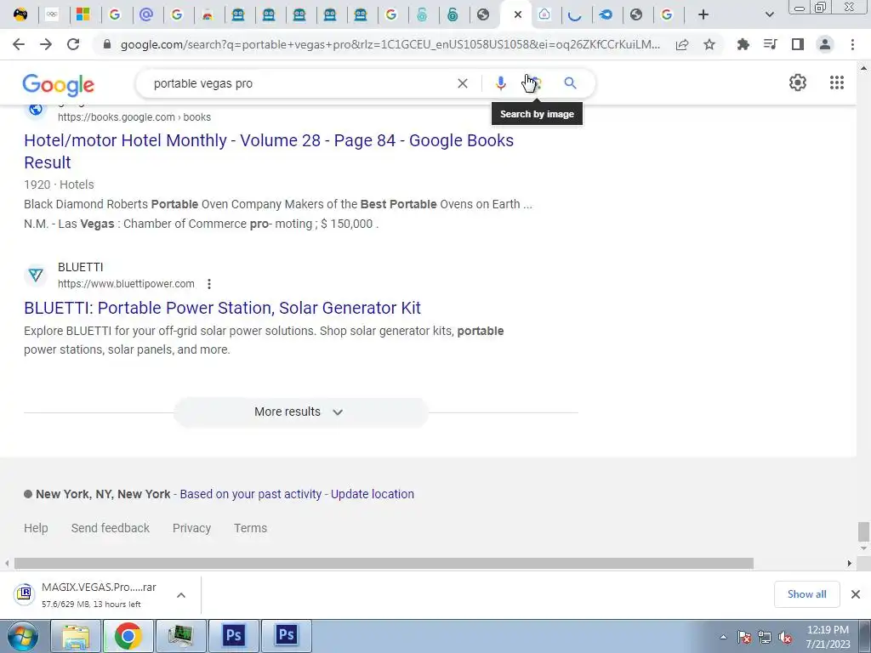Image resolution: width=871 pixels, height=653 pixels.
Task: Go forward to the next page
Action: tap(46, 44)
